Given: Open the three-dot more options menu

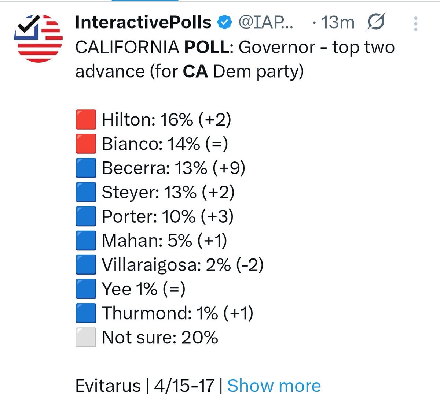Looking at the screenshot, I should pos(415,23).
